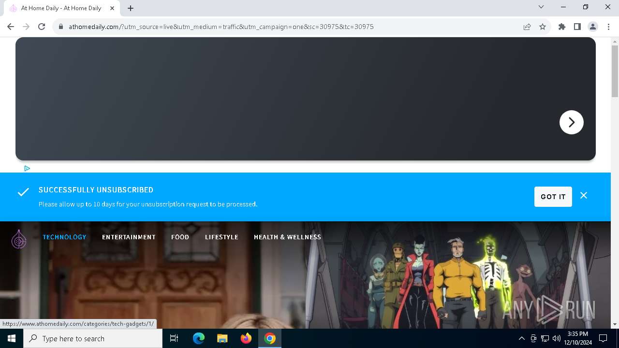Open the HEALTH & WELLNESS category
Image resolution: width=619 pixels, height=348 pixels.
point(287,237)
